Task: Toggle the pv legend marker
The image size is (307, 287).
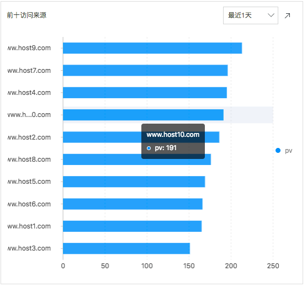Action: tap(278, 150)
